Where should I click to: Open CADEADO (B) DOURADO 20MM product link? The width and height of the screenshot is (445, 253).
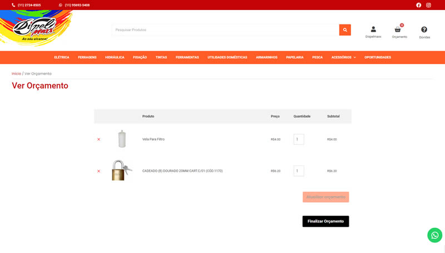point(182,171)
